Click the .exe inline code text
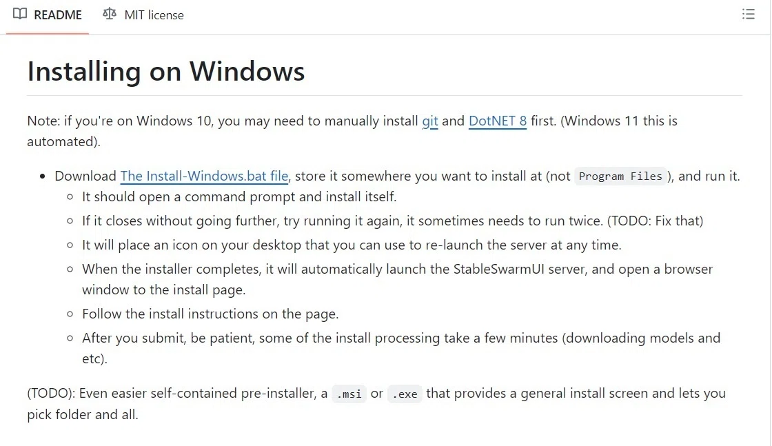Screen dimensions: 772x446 [405, 394]
